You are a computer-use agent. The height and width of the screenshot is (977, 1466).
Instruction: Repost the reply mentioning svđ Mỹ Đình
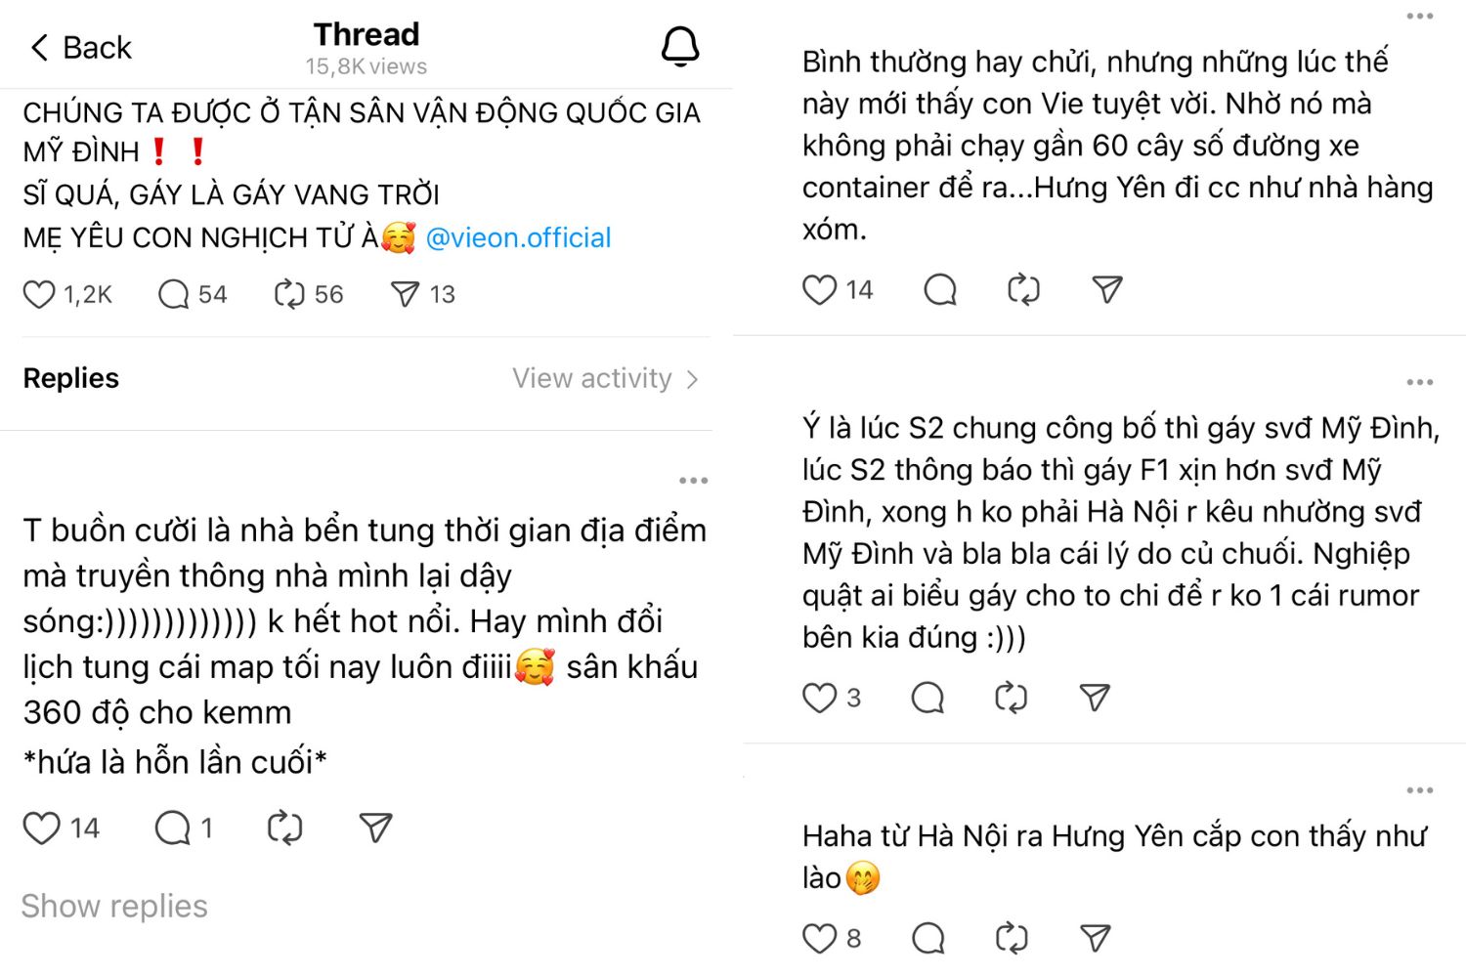(x=1011, y=698)
